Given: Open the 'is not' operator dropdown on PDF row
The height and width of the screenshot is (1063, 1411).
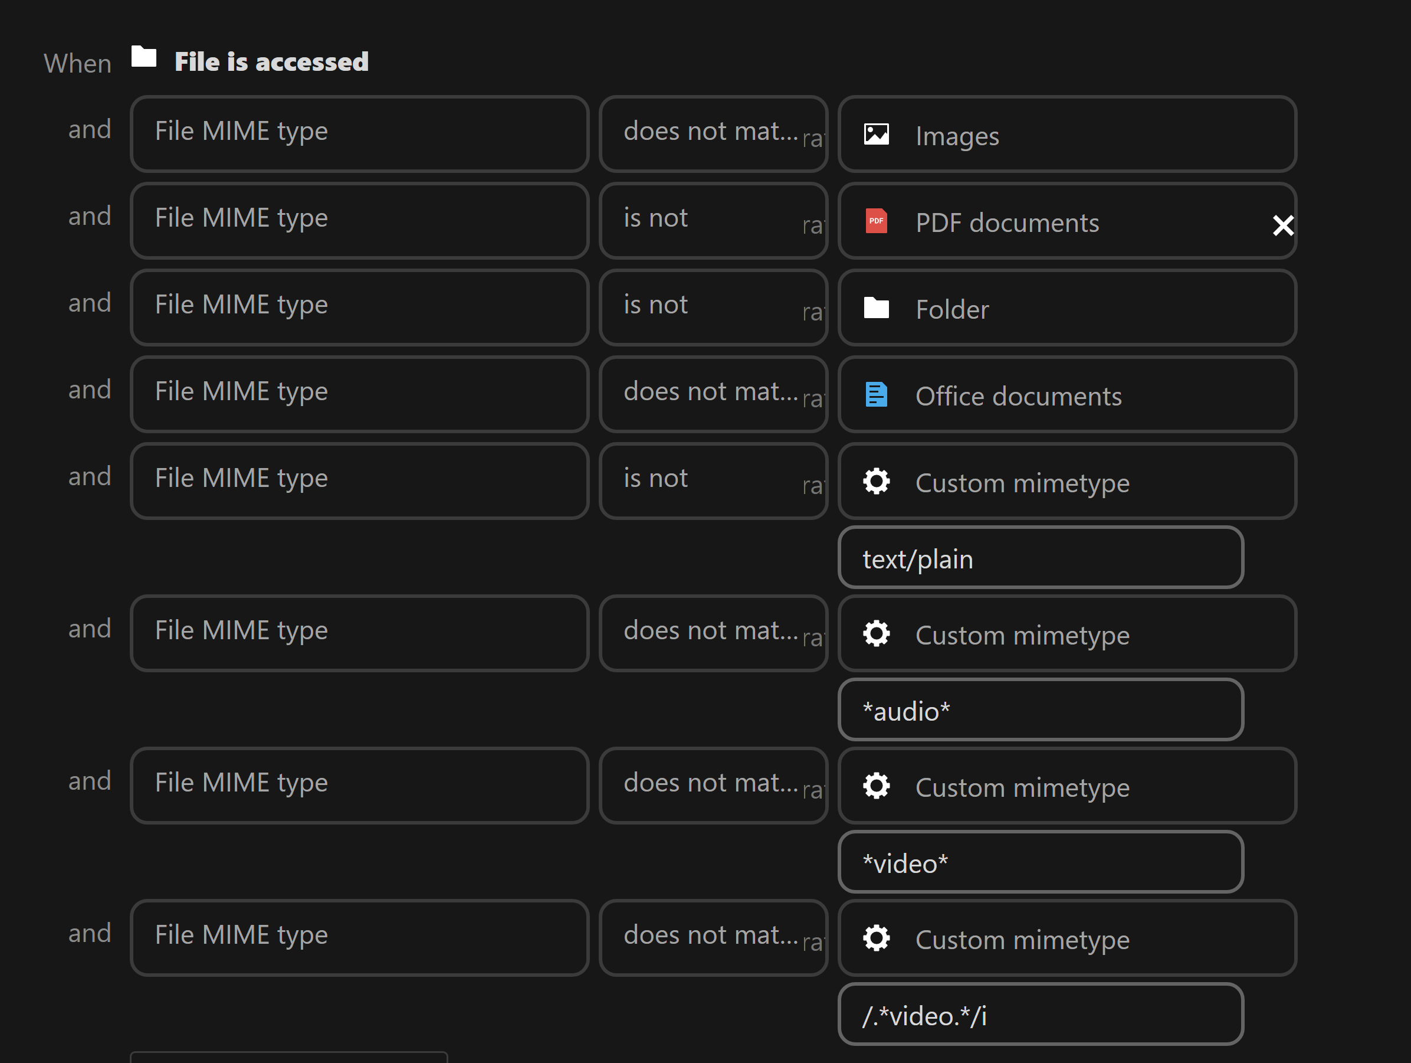Looking at the screenshot, I should 713,220.
